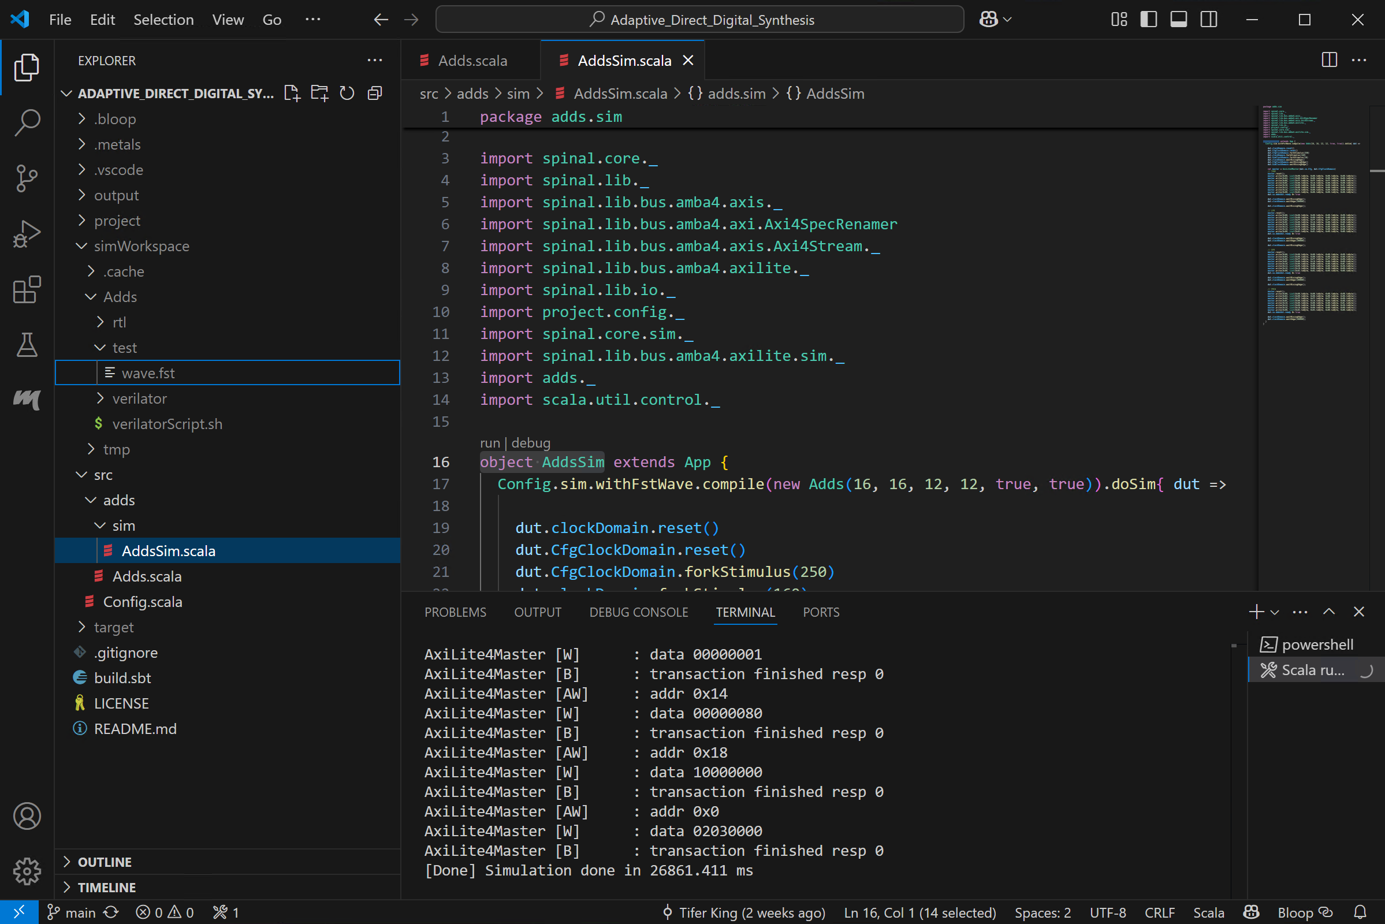The image size is (1385, 924).
Task: Toggle the bottom panel visibility
Action: [1179, 20]
